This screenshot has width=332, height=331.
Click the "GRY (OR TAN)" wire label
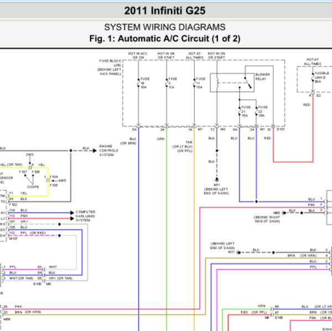60,278
